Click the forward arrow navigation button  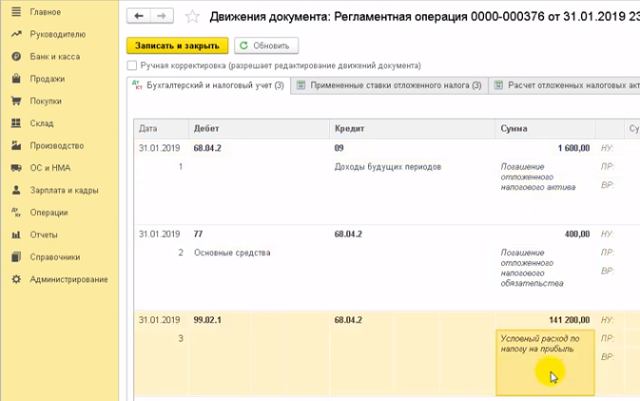coord(163,17)
